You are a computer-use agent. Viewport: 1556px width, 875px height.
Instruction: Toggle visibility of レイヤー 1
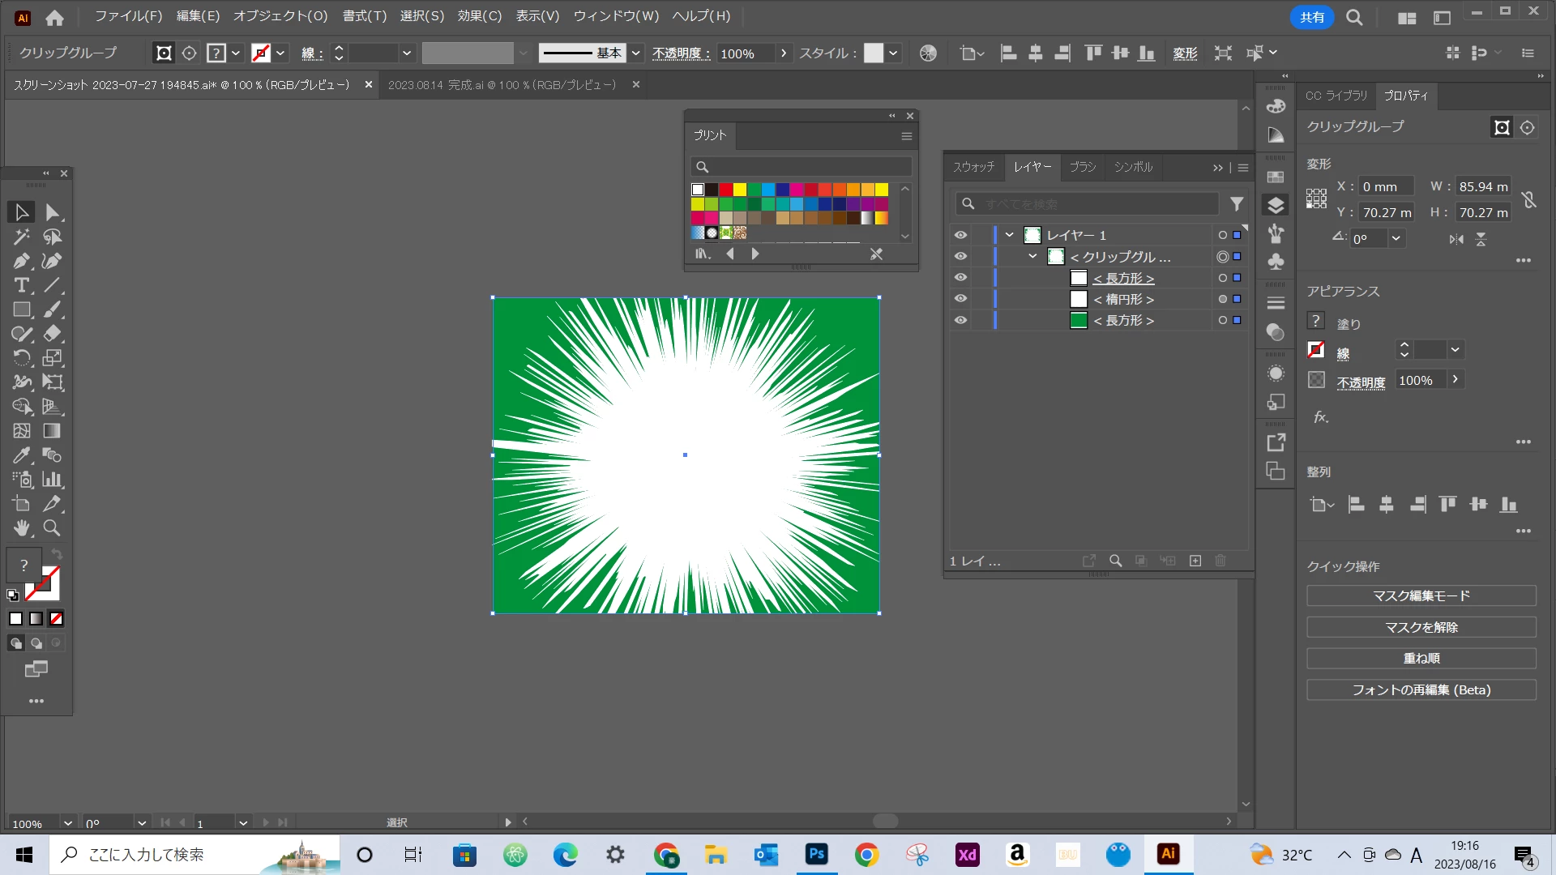960,235
